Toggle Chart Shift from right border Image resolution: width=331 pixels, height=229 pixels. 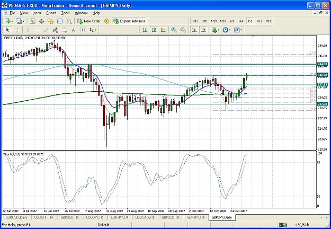tap(203, 30)
